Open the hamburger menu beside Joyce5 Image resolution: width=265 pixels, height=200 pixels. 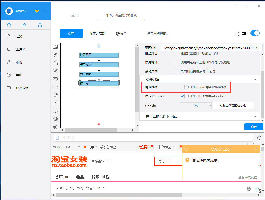[x=45, y=11]
